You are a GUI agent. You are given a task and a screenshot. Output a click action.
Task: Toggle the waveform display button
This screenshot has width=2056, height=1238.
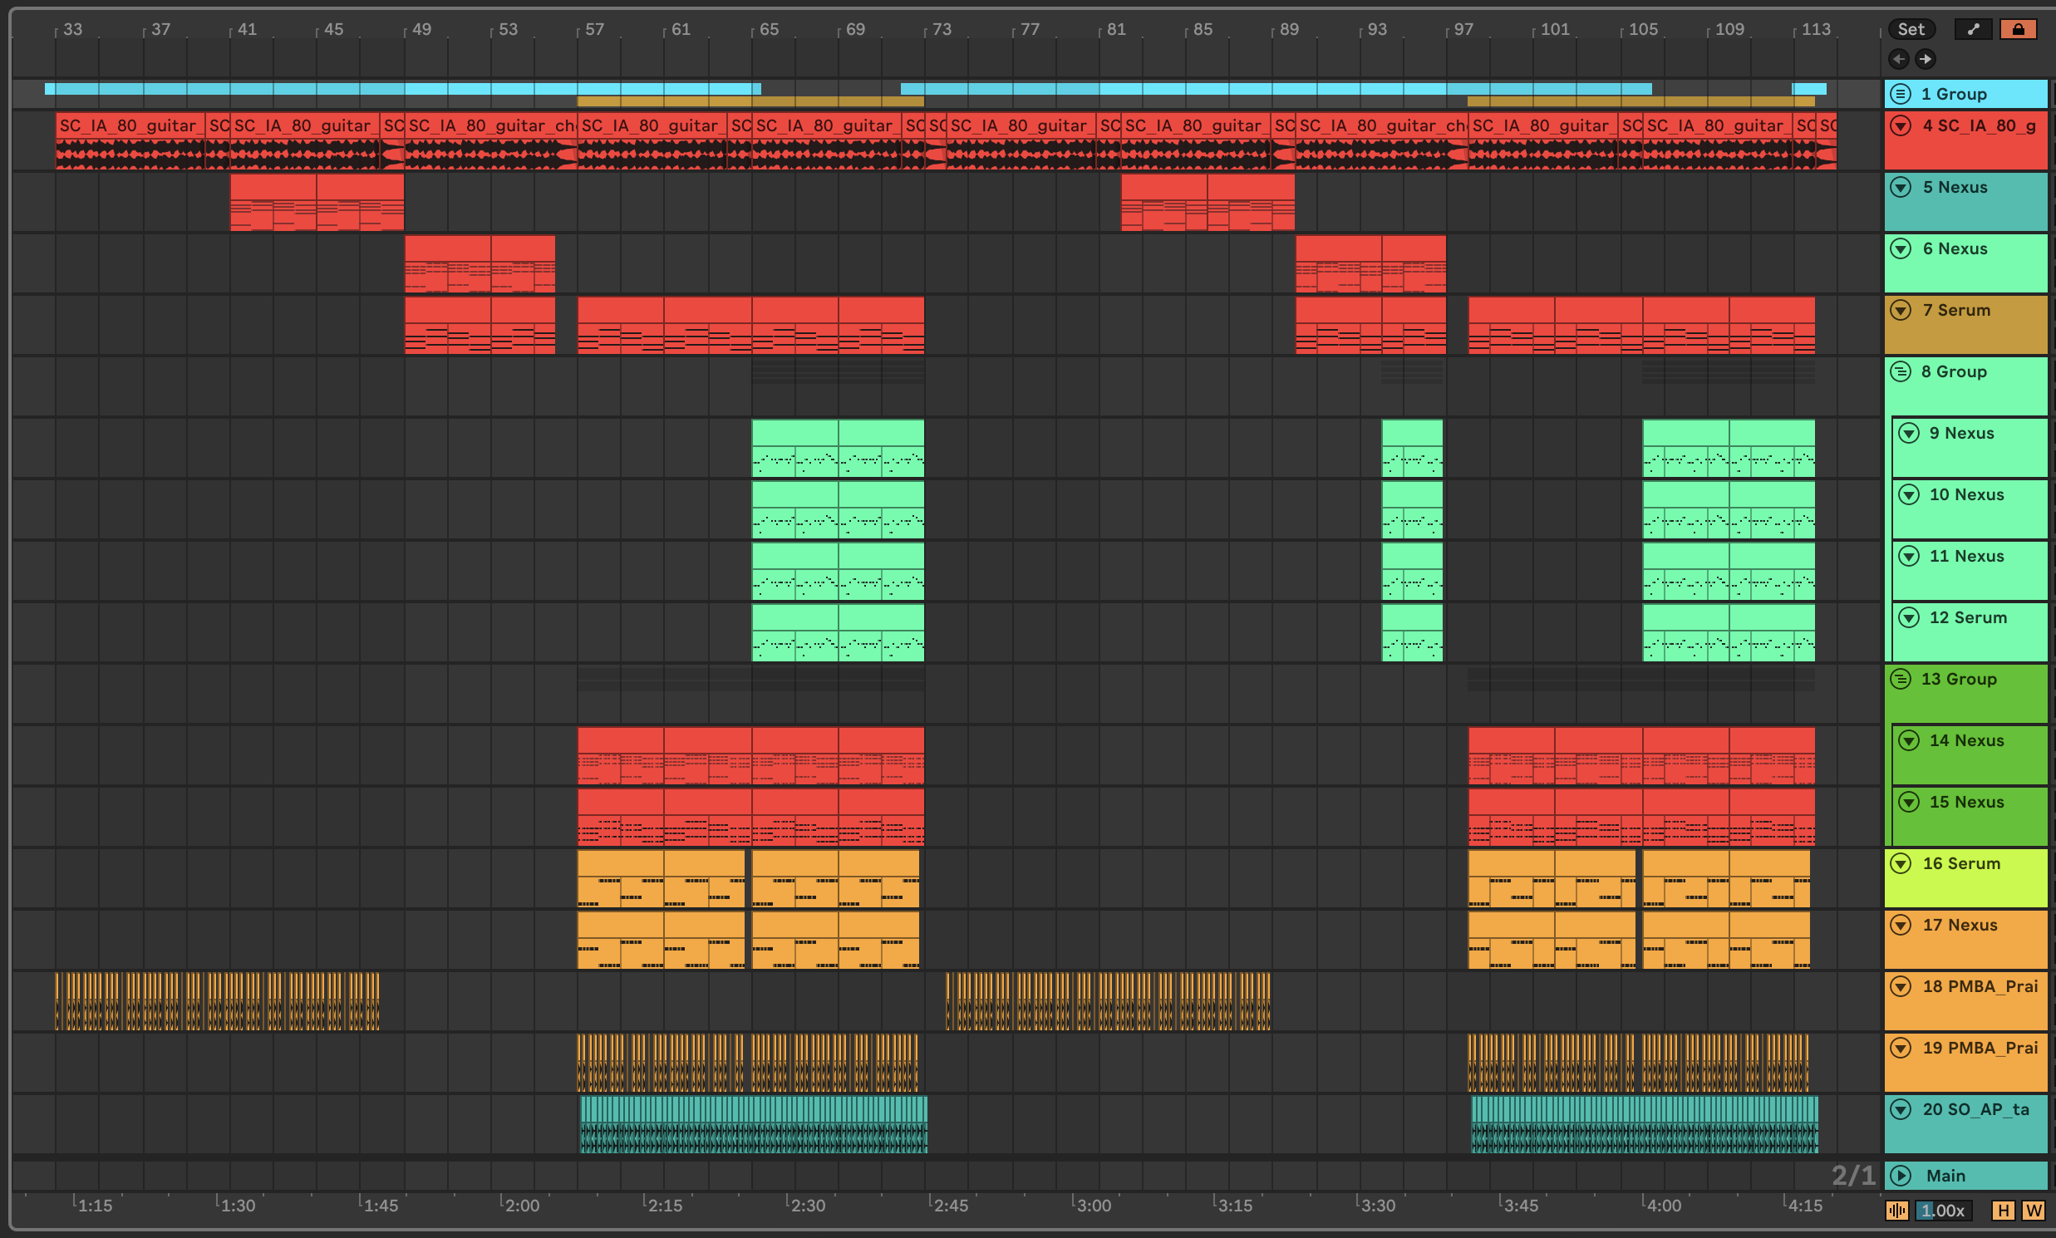point(1896,1211)
